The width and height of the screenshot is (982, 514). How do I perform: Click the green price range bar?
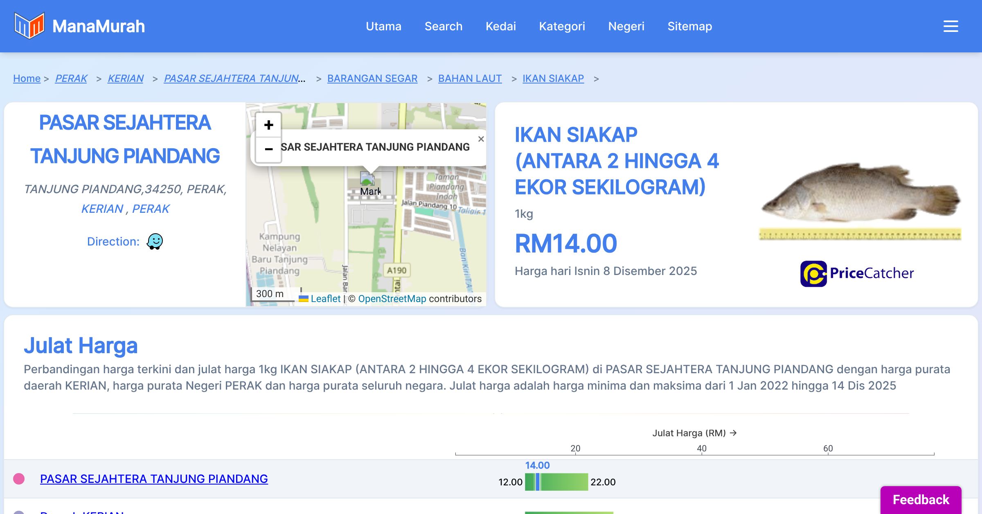565,482
